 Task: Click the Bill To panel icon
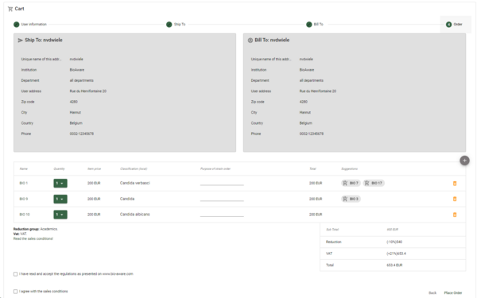pyautogui.click(x=250, y=41)
